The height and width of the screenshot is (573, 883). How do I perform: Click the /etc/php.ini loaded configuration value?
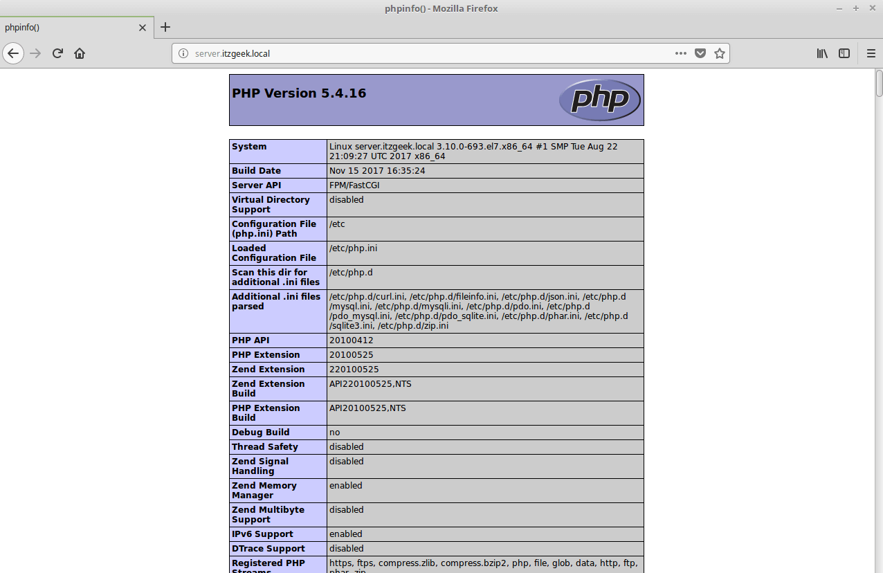pos(353,248)
